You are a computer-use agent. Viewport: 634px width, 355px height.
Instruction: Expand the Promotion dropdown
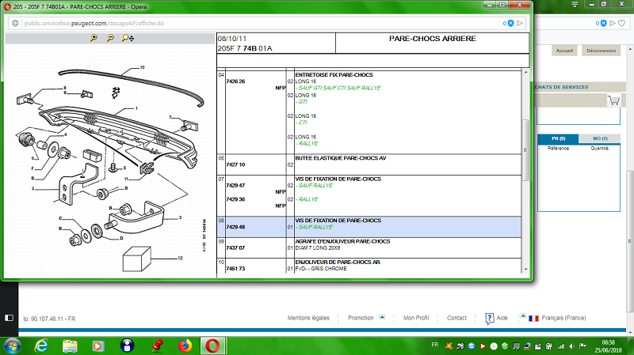click(x=381, y=318)
